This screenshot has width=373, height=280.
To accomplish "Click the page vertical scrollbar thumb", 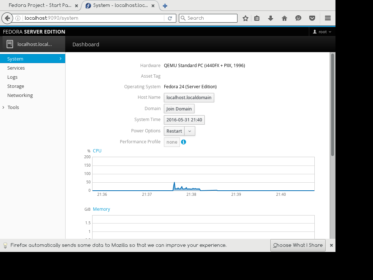I will click(x=333, y=105).
